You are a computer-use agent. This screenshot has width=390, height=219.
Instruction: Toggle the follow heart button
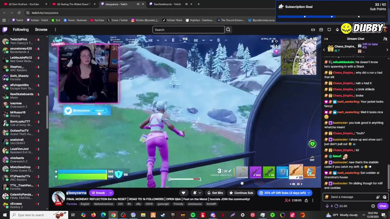[x=183, y=193]
